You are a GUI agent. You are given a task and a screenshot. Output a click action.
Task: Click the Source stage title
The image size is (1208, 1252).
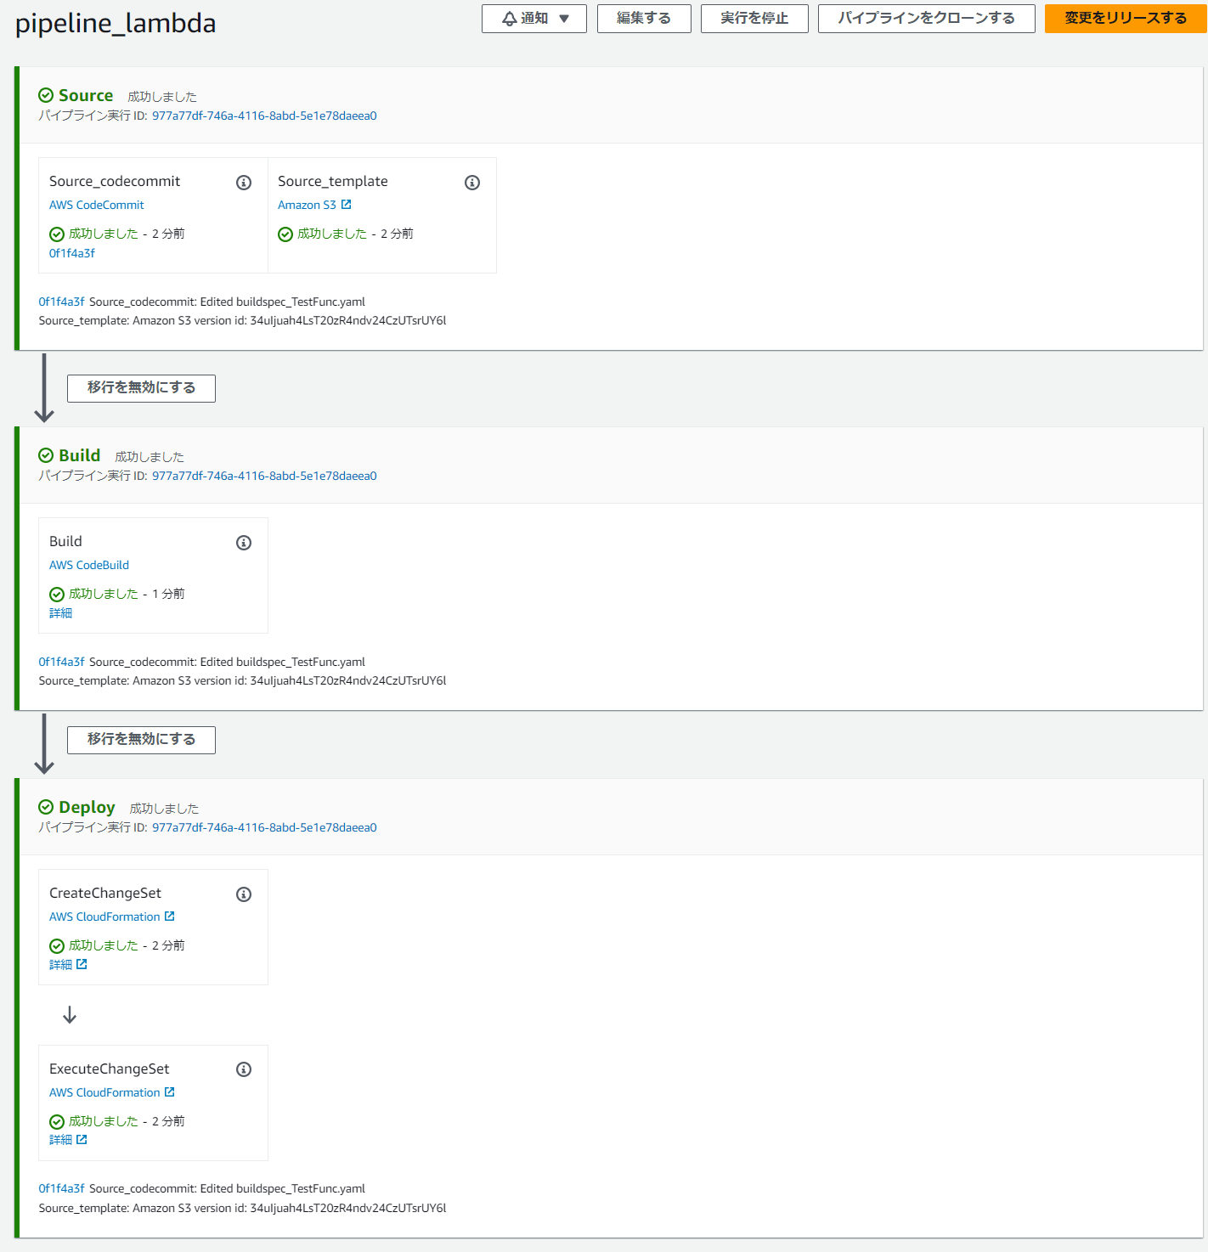[86, 95]
